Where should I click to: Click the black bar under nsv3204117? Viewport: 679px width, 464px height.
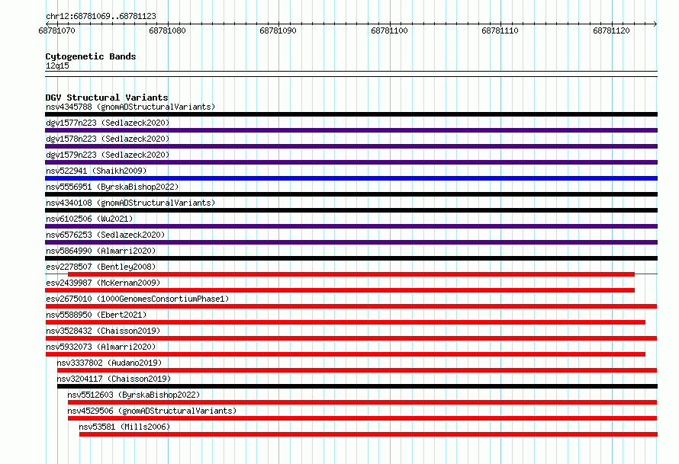click(357, 386)
